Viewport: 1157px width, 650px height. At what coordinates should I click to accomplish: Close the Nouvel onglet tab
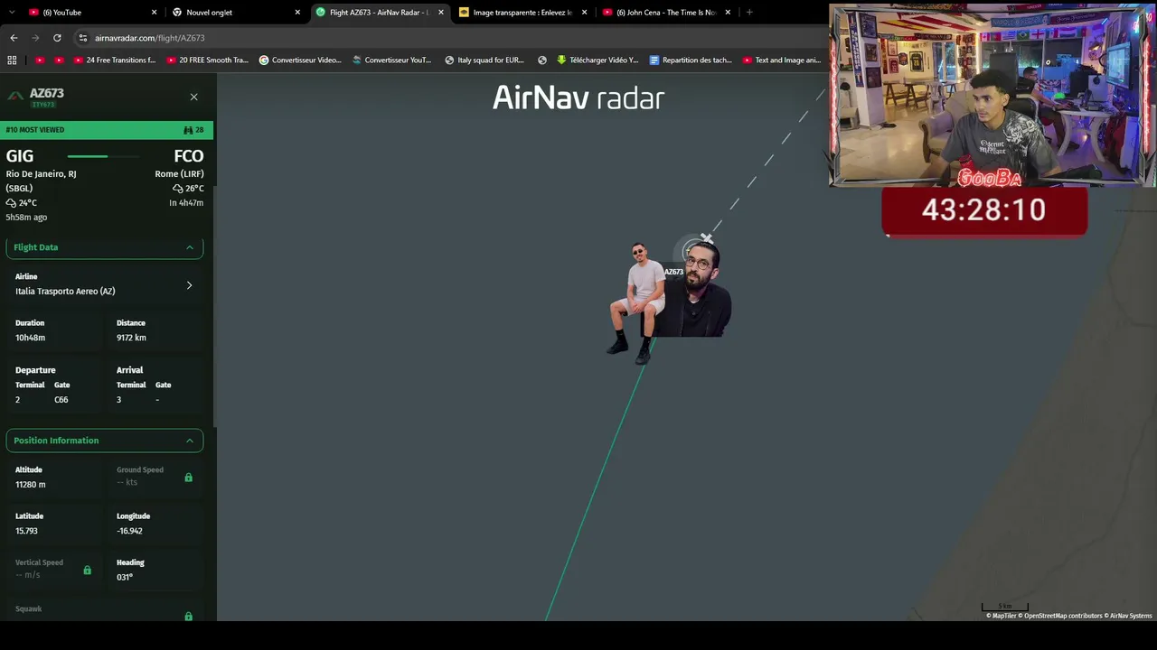pos(297,13)
